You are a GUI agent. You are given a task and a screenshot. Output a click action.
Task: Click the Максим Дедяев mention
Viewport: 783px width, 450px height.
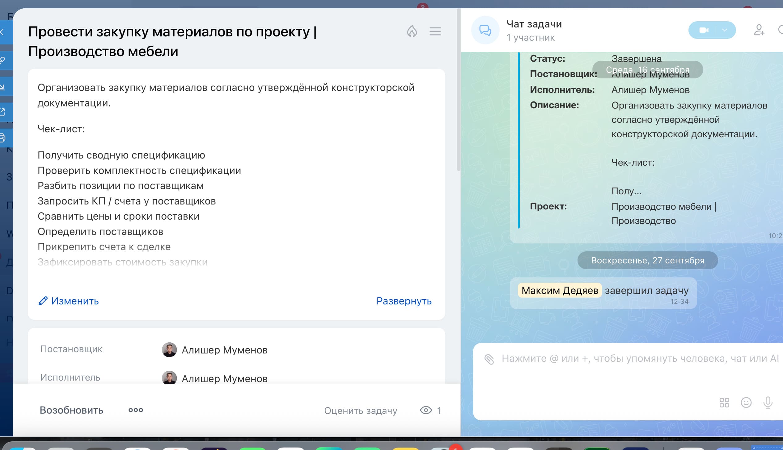pyautogui.click(x=560, y=291)
